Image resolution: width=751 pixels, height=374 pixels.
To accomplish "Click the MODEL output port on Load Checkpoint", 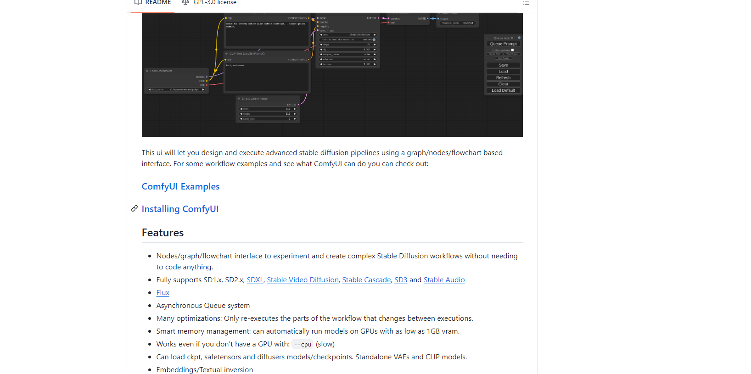I will click(207, 77).
